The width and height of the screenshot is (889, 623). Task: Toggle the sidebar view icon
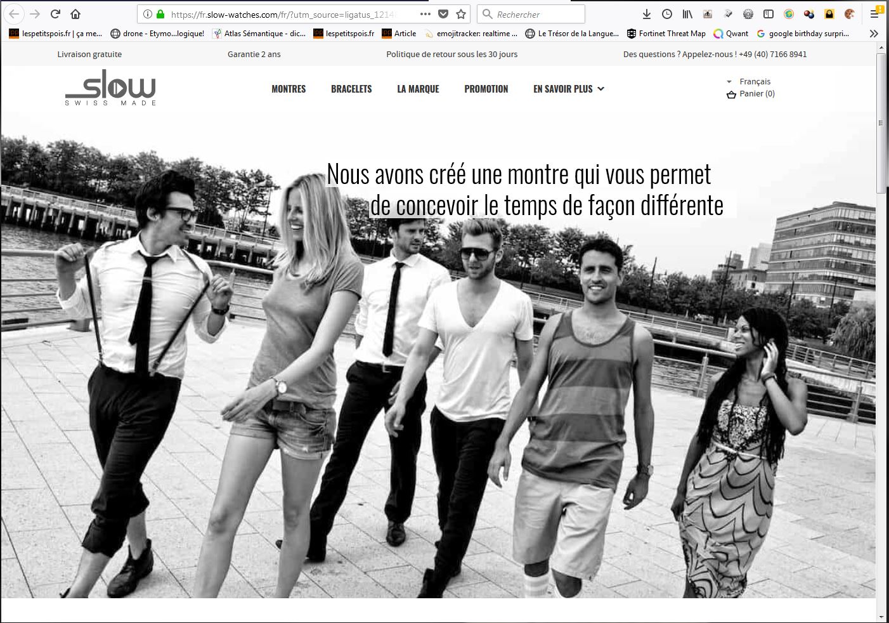pyautogui.click(x=769, y=14)
